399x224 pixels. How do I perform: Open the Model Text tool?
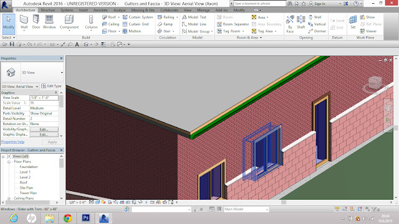[194, 17]
